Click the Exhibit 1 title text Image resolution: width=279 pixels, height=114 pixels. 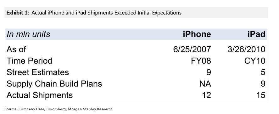coord(94,13)
